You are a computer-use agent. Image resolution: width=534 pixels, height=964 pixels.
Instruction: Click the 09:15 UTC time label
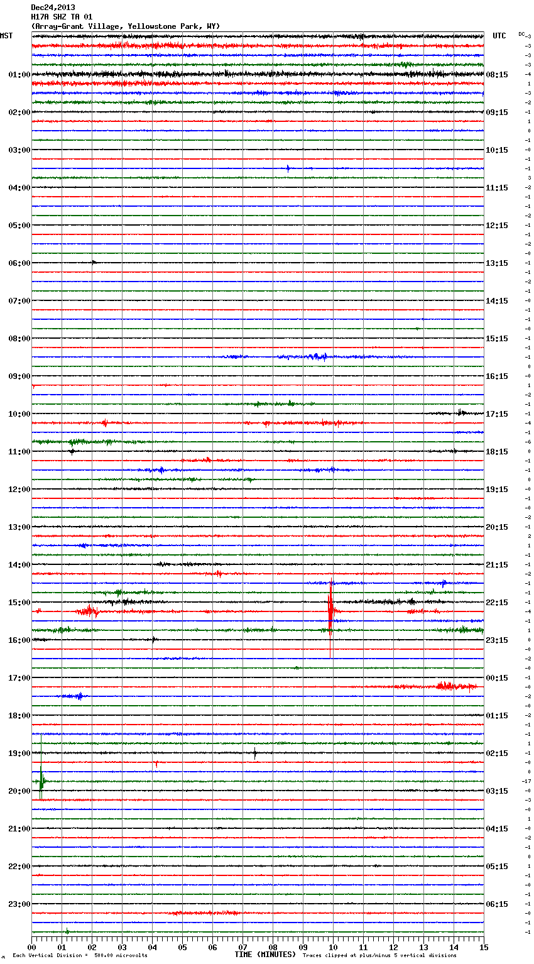(x=497, y=112)
